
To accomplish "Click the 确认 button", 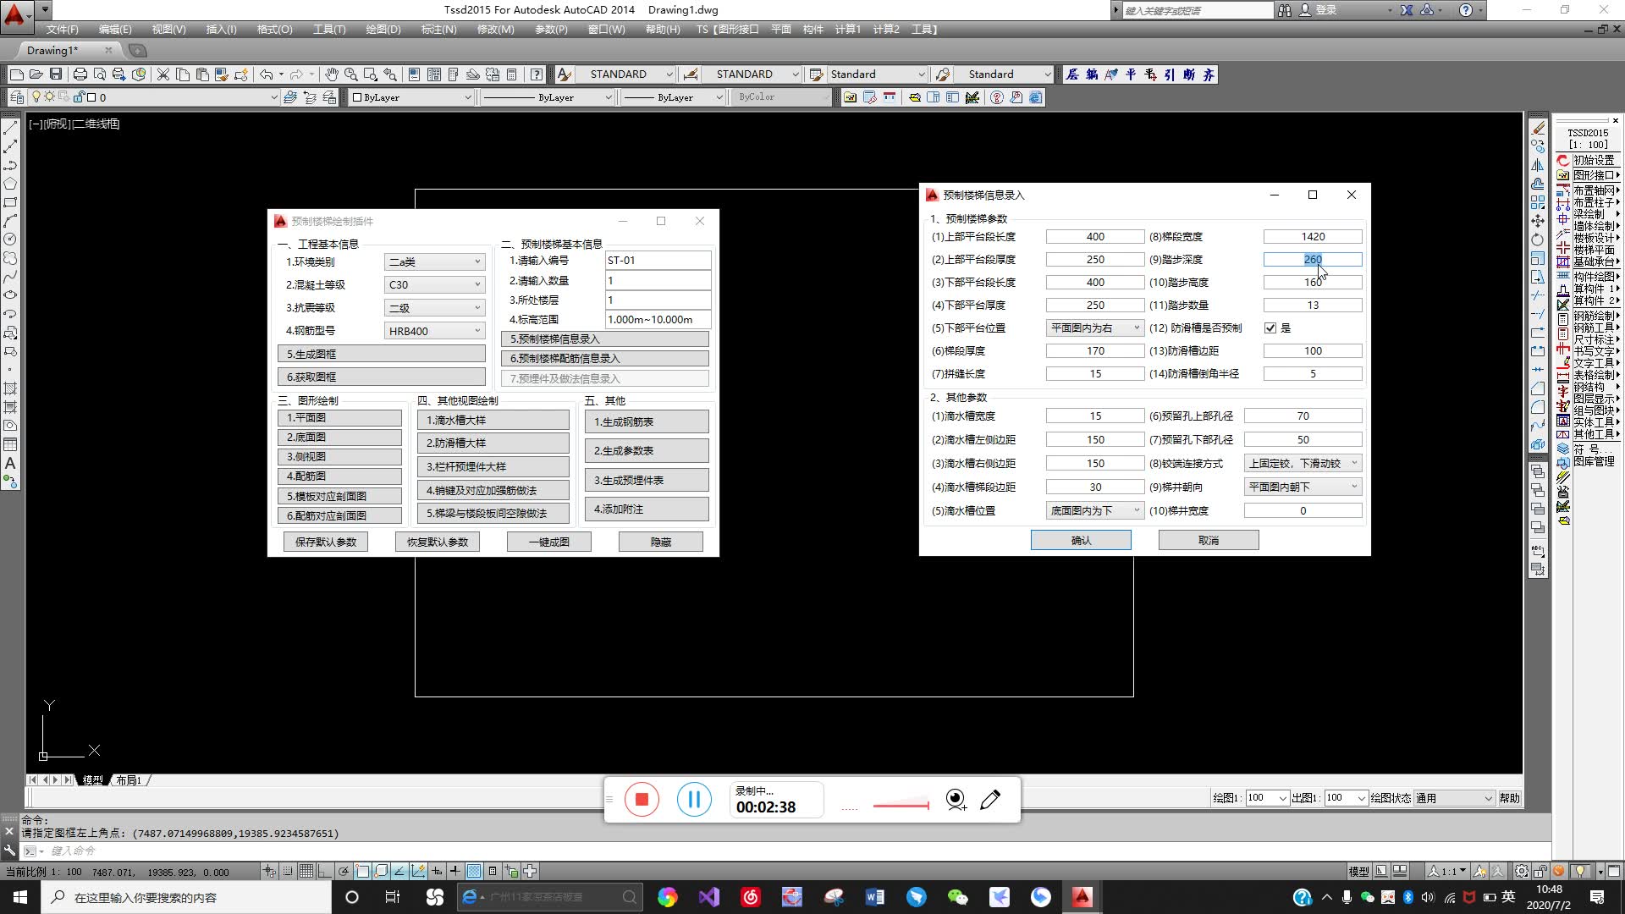I will [1080, 540].
